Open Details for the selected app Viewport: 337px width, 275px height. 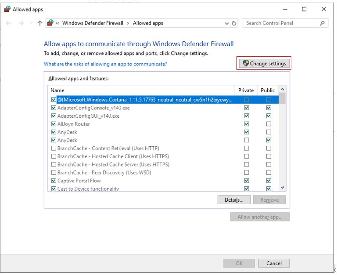coord(234,200)
